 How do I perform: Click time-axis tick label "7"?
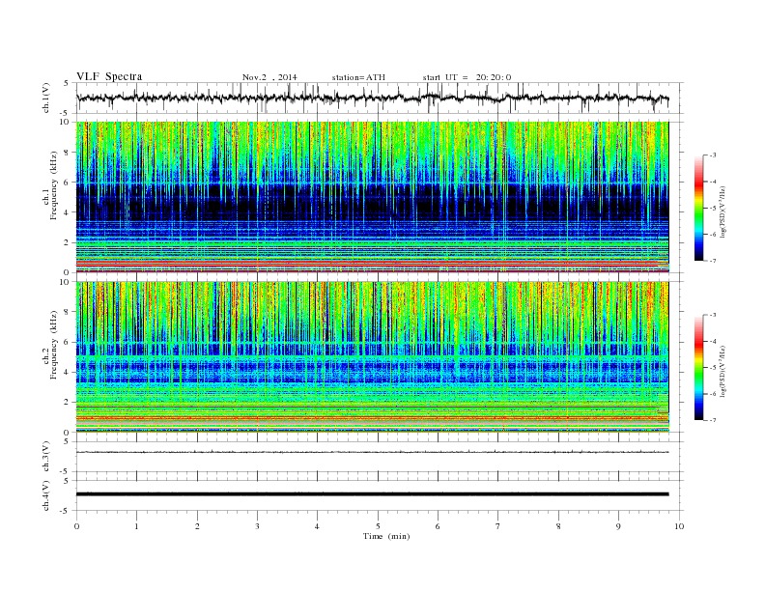click(x=498, y=526)
